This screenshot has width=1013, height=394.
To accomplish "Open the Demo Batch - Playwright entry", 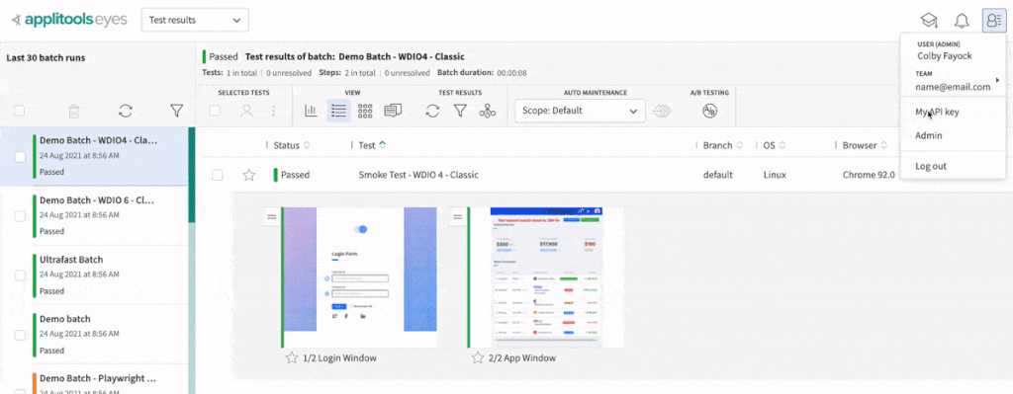I will point(94,380).
